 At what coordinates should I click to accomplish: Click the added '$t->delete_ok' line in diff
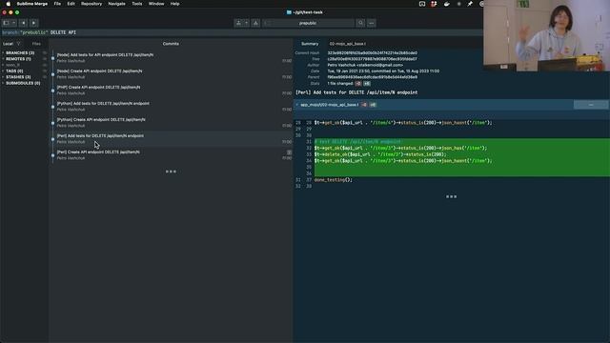380,154
